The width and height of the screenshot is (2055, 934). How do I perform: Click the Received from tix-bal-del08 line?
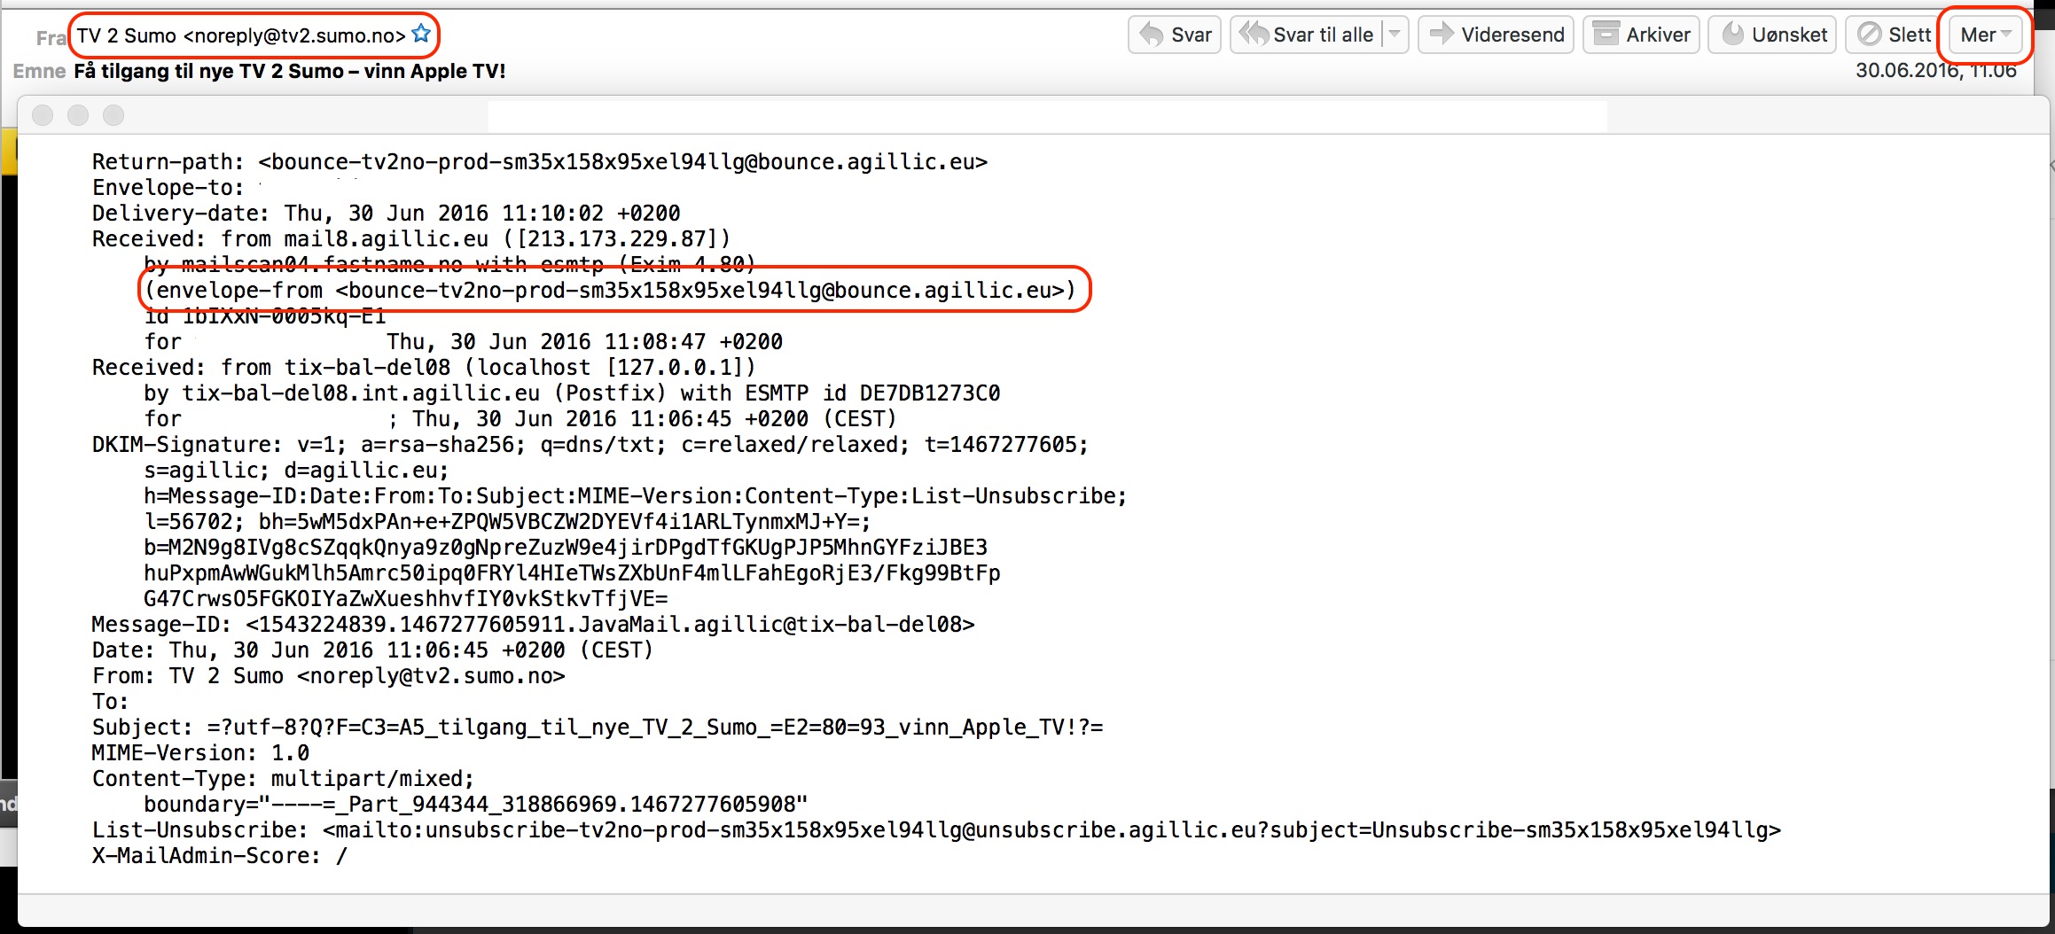click(x=425, y=368)
